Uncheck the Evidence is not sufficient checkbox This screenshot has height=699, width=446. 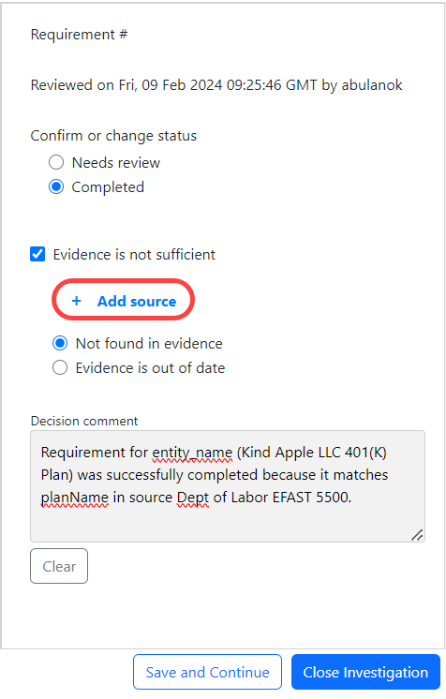tap(37, 254)
